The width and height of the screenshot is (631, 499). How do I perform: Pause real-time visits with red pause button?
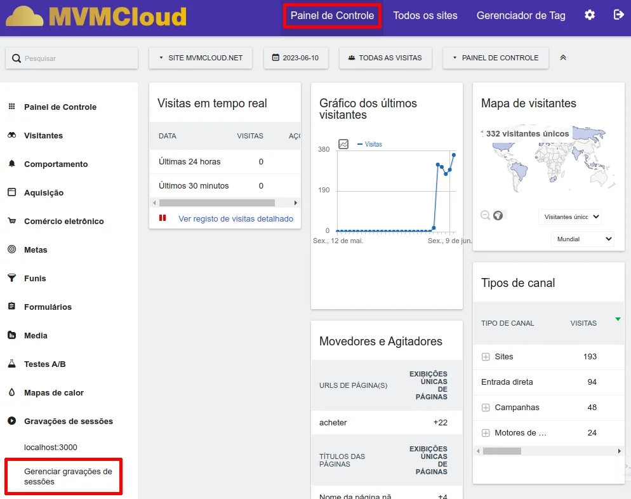point(163,218)
